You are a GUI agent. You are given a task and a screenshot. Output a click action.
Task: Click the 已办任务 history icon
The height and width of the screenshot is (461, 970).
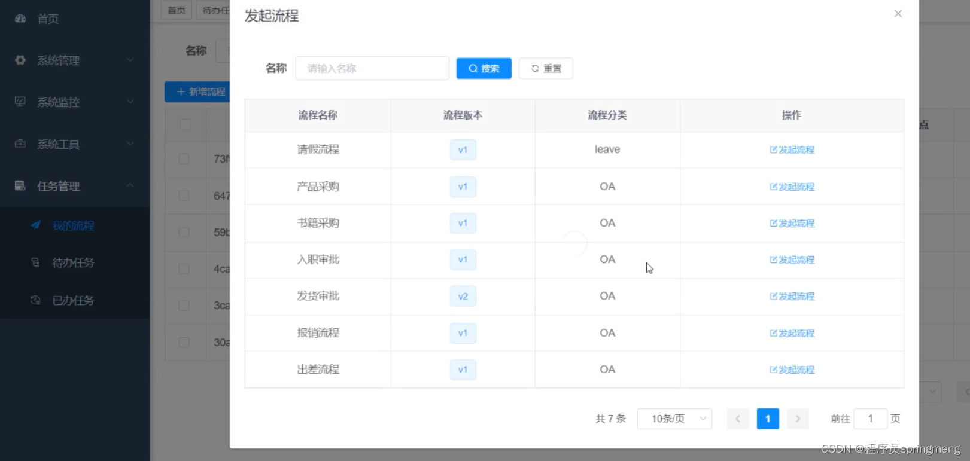pyautogui.click(x=36, y=300)
